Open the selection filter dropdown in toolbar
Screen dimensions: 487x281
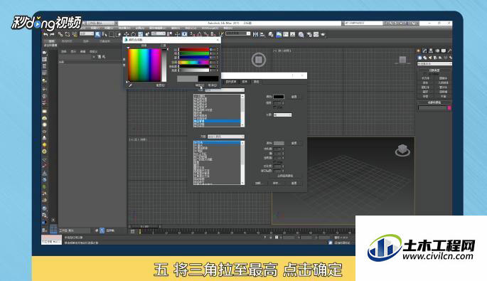tap(87, 33)
